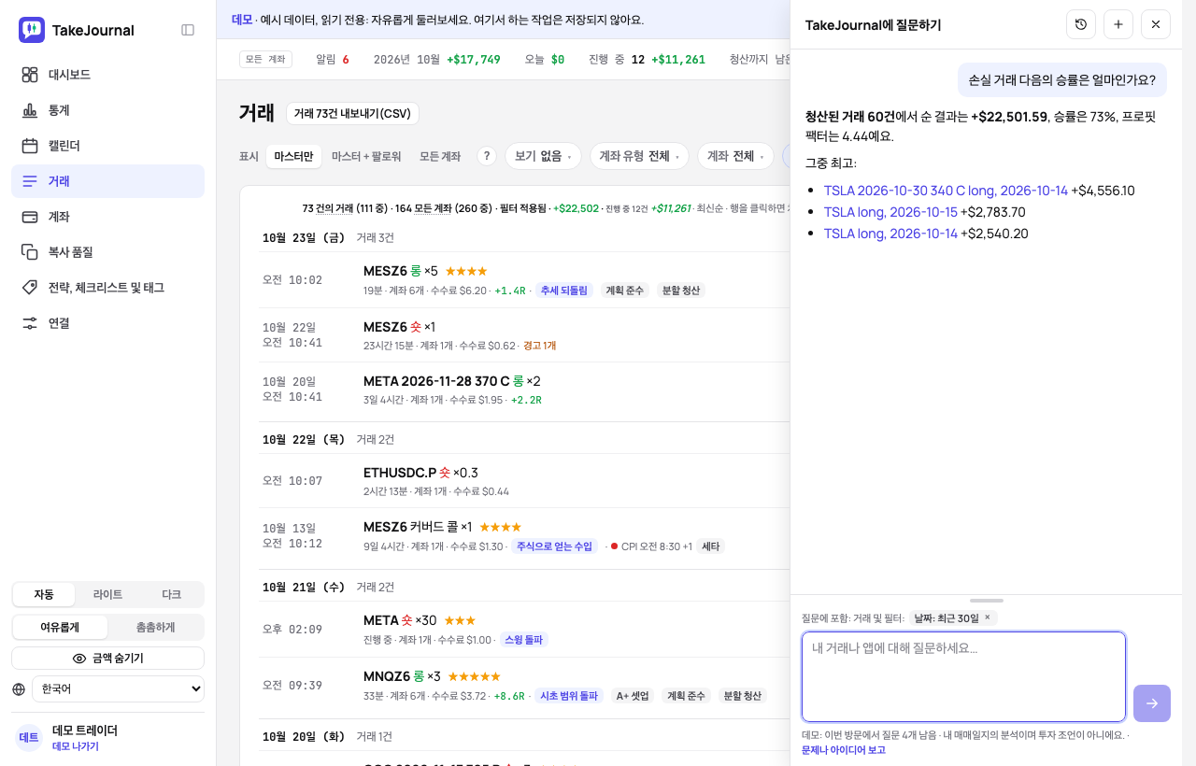The width and height of the screenshot is (1196, 766).
Task: Click the 데트 avatar icon
Action: tap(29, 738)
